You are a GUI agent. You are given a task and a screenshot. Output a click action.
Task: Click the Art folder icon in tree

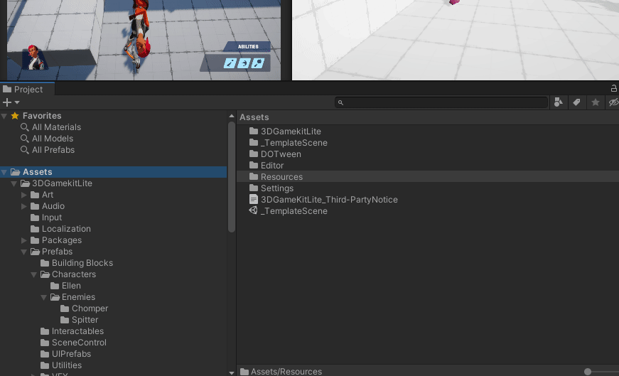35,195
